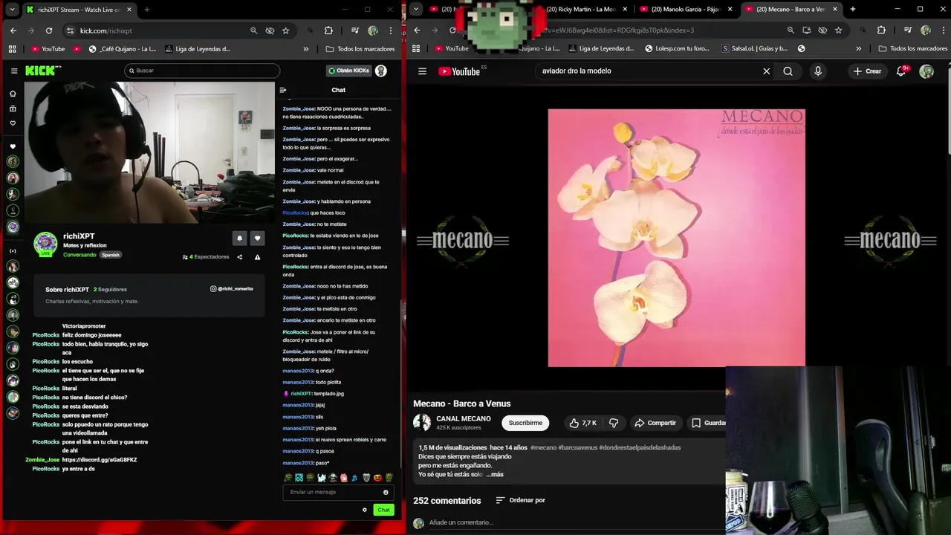
Task: Reload the Kick browser page
Action: coord(49,30)
